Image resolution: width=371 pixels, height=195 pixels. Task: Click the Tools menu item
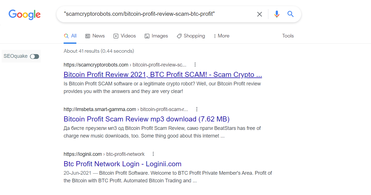(288, 36)
